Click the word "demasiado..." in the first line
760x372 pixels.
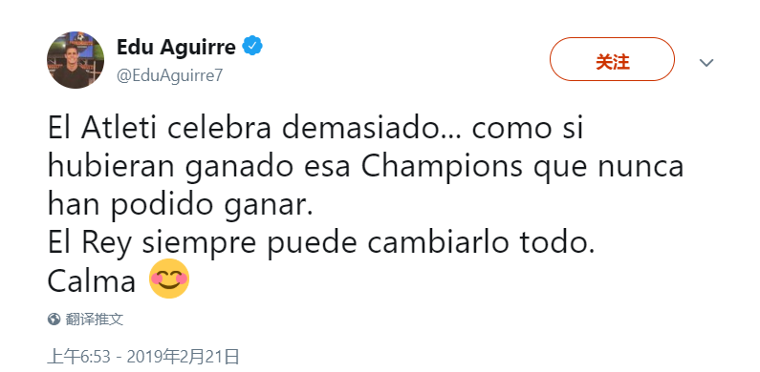tap(371, 128)
